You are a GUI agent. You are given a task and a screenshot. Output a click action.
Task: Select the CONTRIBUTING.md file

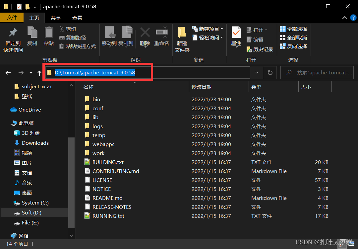point(112,171)
